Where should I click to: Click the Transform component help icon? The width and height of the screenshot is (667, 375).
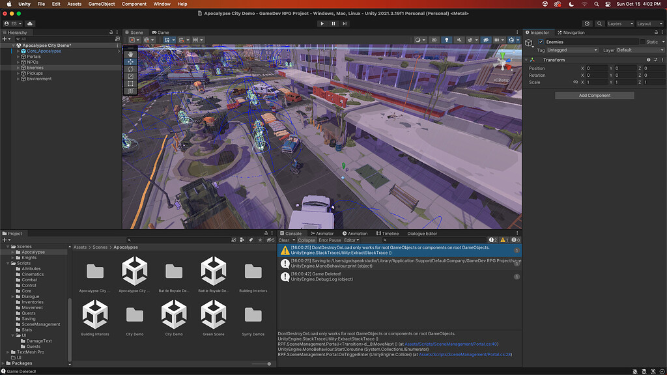649,60
